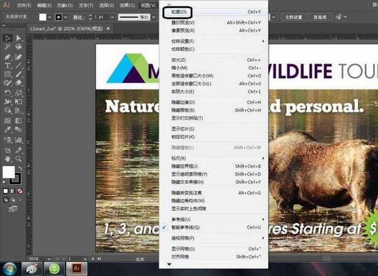The height and width of the screenshot is (276, 378).
Task: Select the Symbol Sprayer tool
Action: 8,140
